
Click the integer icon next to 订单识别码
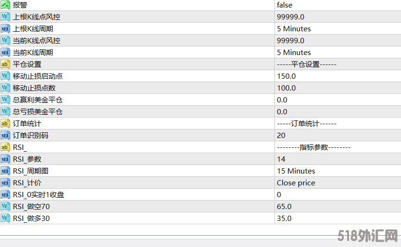click(x=5, y=135)
